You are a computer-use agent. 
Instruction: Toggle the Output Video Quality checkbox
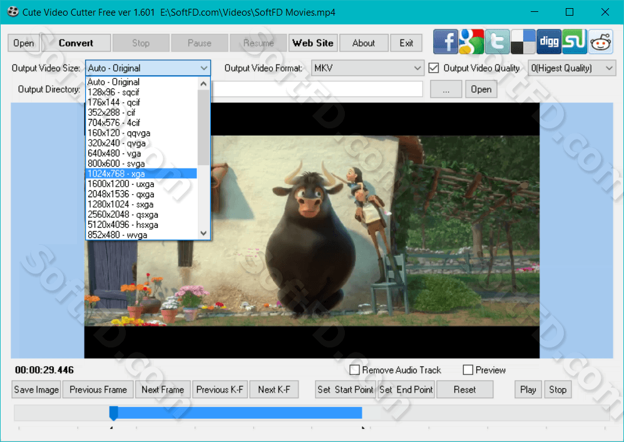434,68
